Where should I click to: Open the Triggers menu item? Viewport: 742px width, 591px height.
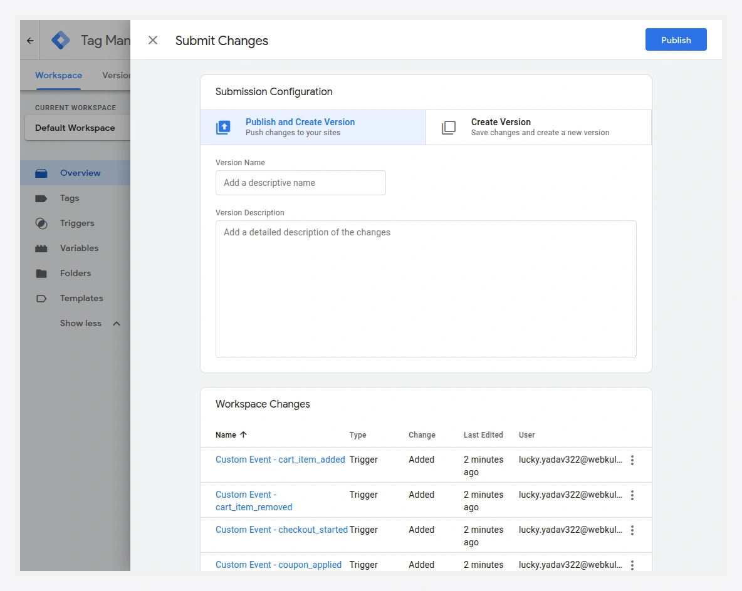tap(75, 223)
